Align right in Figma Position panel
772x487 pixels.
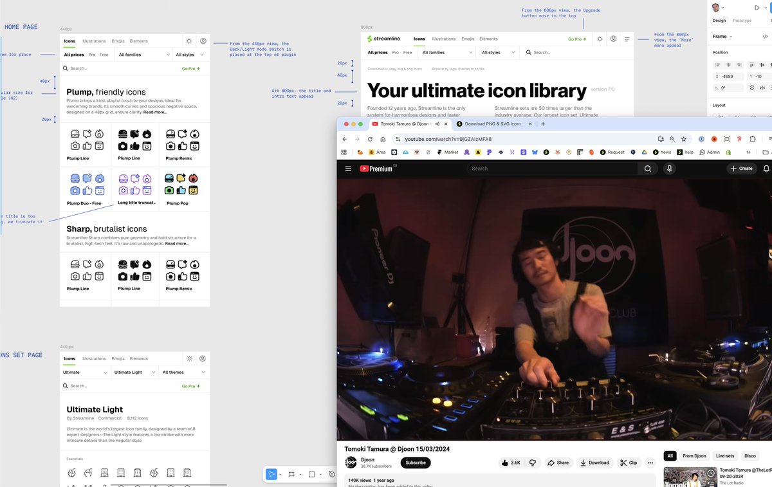pyautogui.click(x=740, y=64)
